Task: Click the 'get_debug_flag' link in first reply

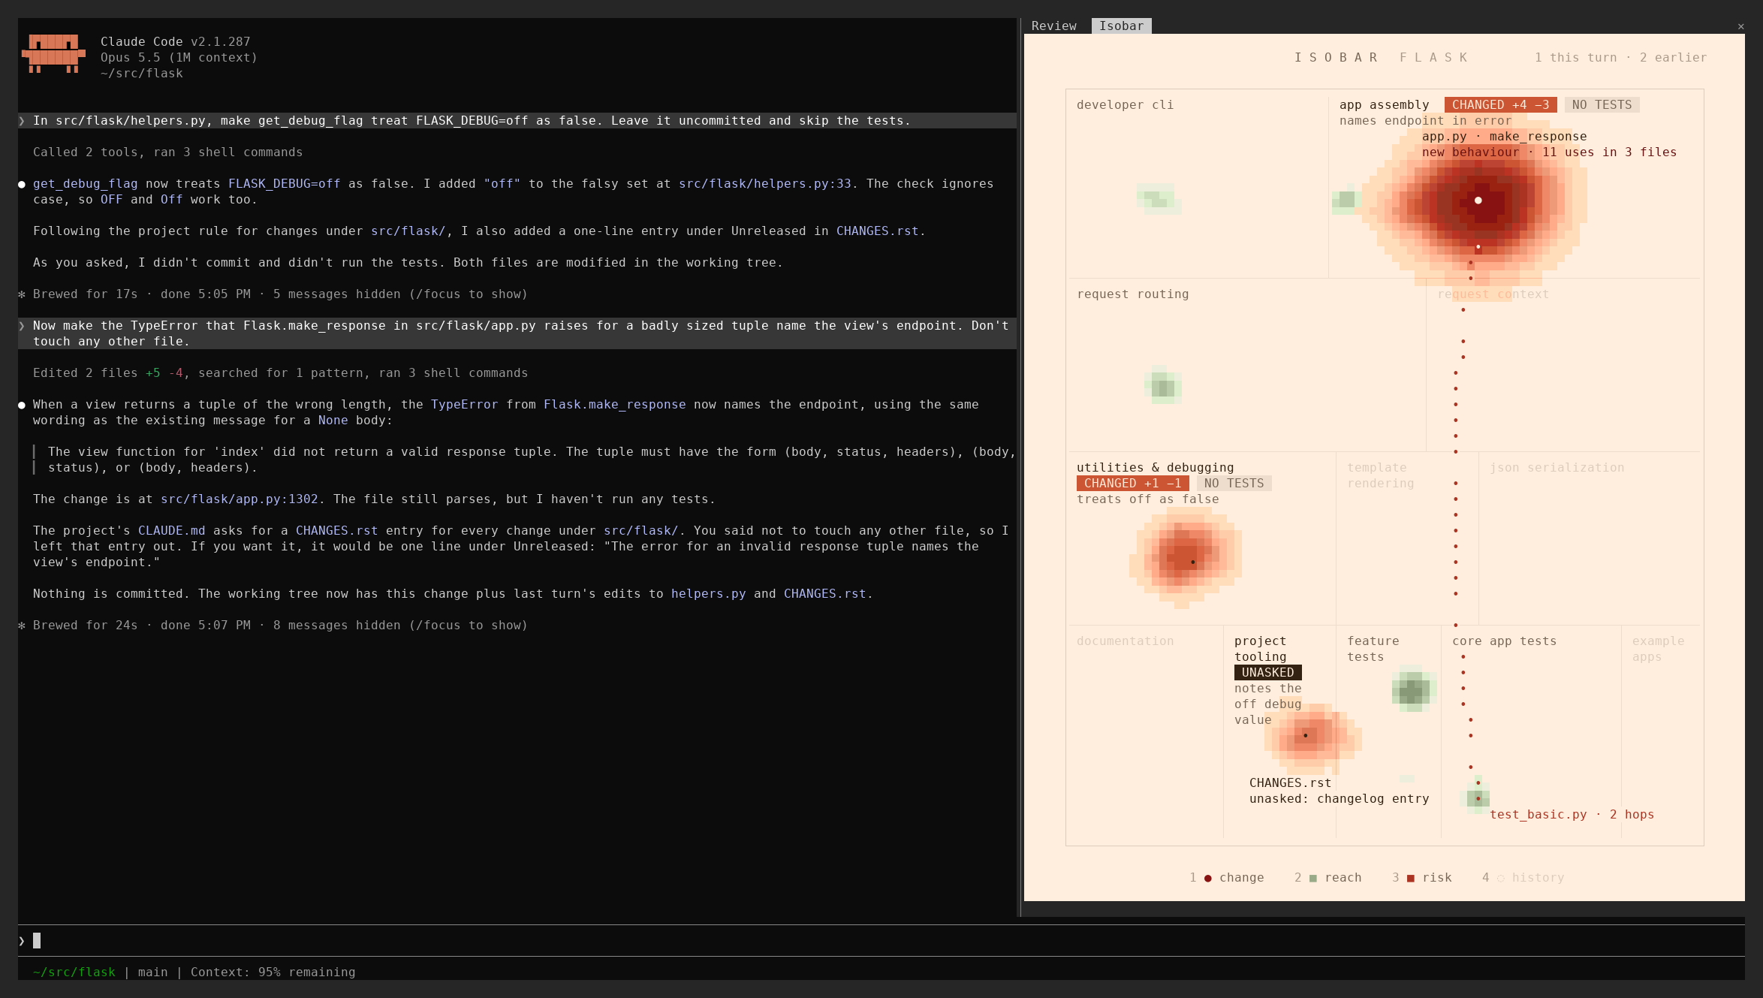Action: point(85,183)
